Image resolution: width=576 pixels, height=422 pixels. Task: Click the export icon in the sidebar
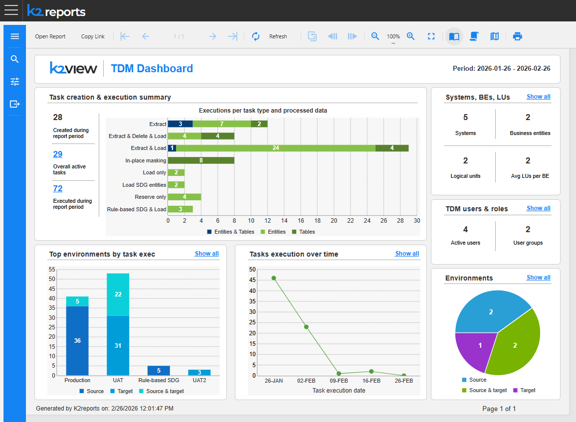(14, 104)
